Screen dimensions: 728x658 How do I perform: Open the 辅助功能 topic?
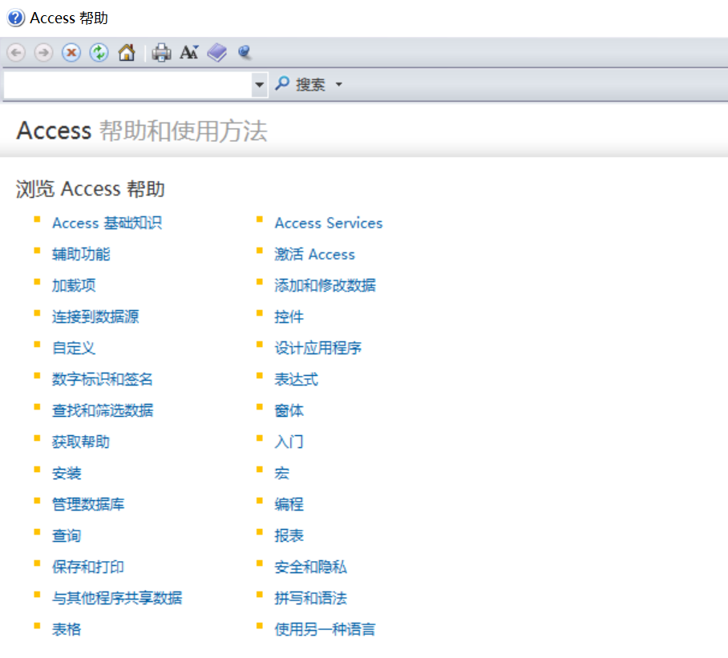[x=81, y=254]
